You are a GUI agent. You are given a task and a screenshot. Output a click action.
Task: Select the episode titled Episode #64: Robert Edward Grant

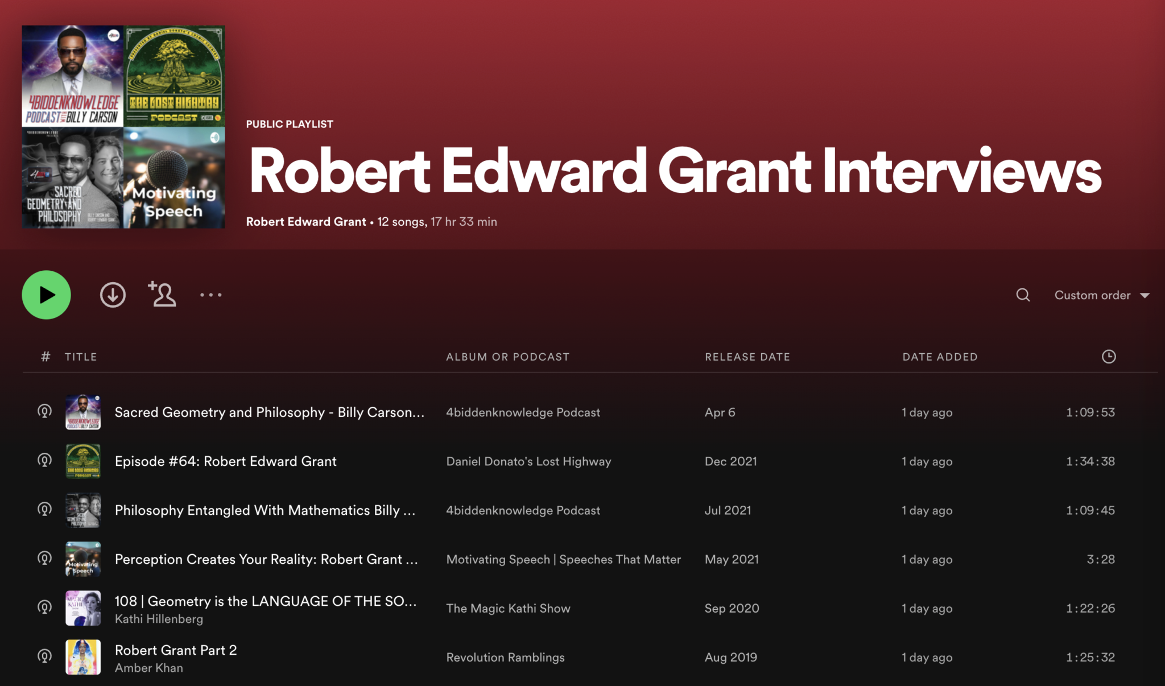pyautogui.click(x=225, y=461)
